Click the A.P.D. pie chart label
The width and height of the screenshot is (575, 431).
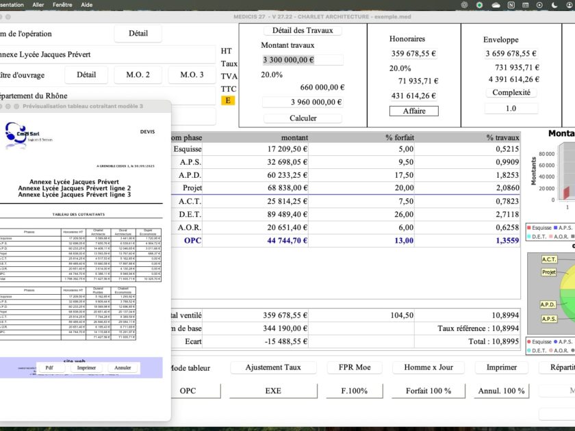coord(548,304)
